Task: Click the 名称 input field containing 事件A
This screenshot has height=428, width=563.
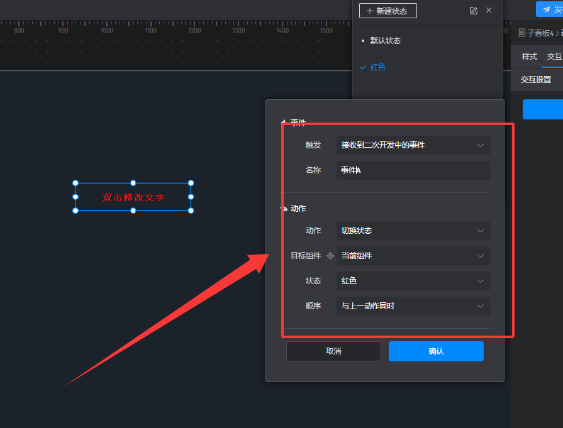Action: [x=413, y=170]
